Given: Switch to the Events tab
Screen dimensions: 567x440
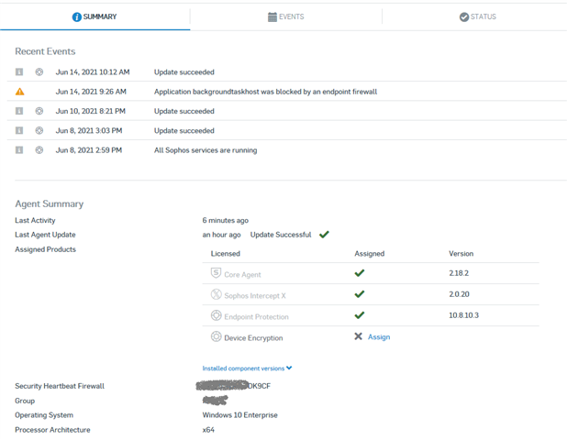Looking at the screenshot, I should click(x=285, y=16).
